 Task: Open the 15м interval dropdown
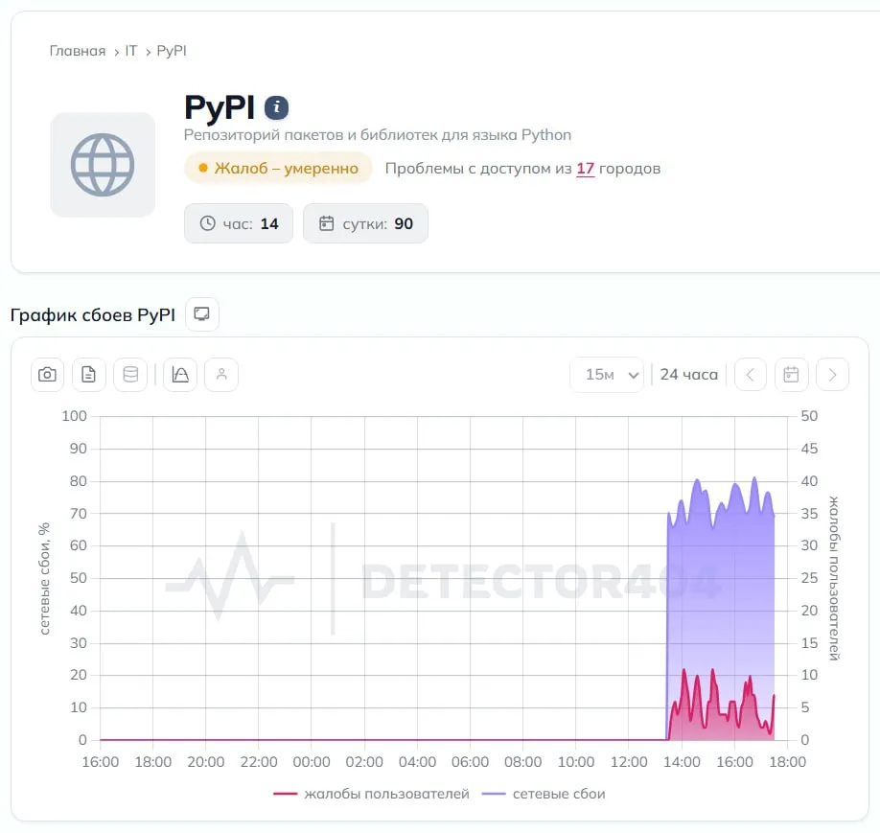(x=607, y=375)
